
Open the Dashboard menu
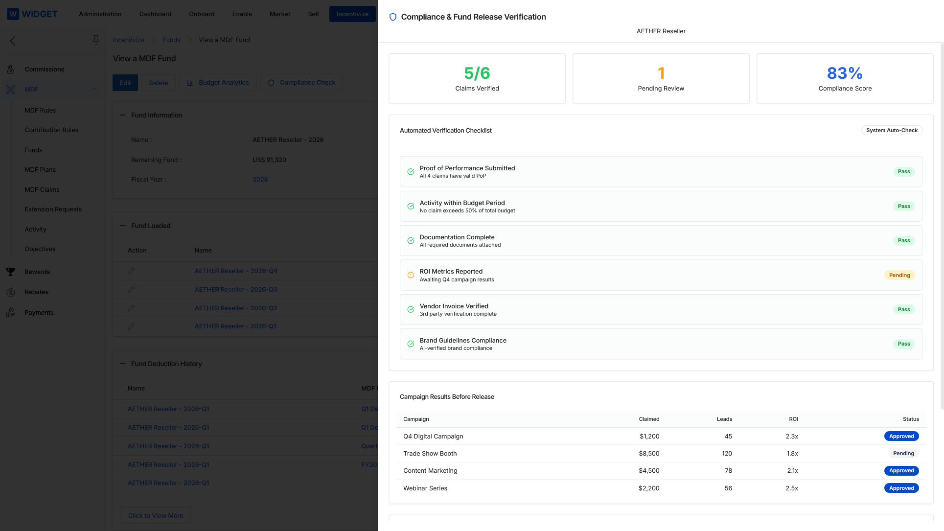click(155, 14)
